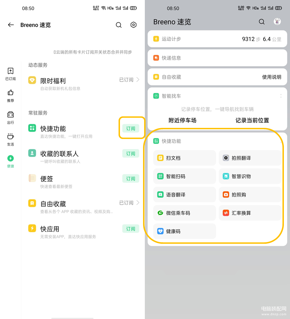The height and width of the screenshot is (319, 290).
Task: Tap 附近停车场 button
Action: [182, 120]
